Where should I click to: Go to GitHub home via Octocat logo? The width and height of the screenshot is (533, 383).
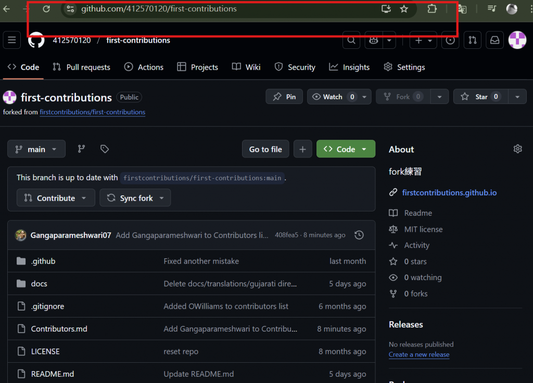pos(36,40)
